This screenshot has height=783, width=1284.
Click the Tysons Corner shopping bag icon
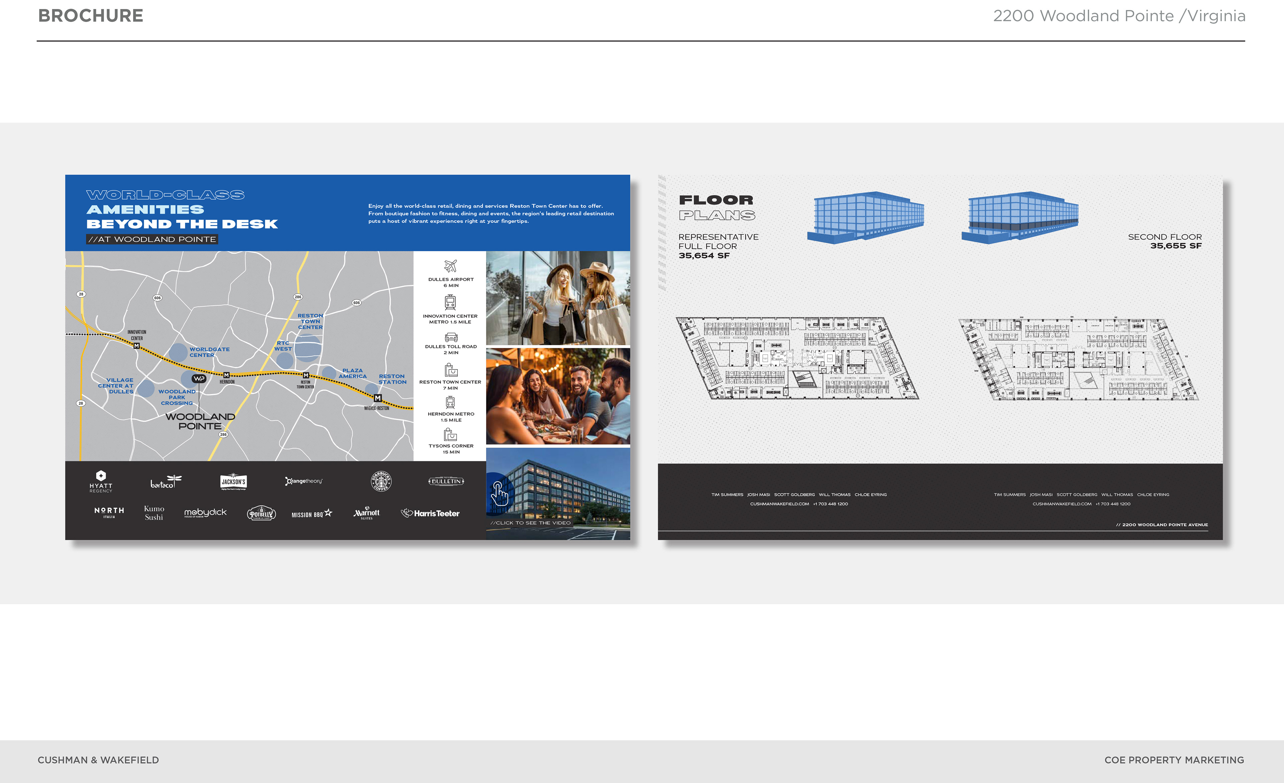(x=450, y=434)
